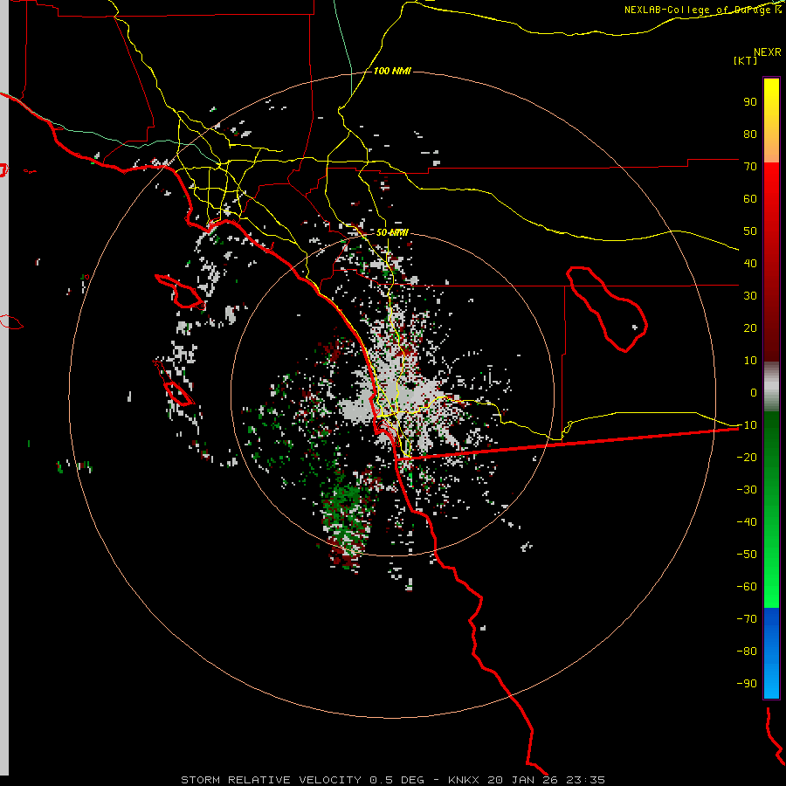Click the -70 value on velocity scale

pos(747,619)
